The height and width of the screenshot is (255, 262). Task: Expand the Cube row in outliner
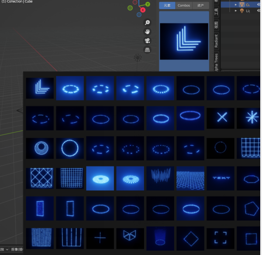click(236, 5)
